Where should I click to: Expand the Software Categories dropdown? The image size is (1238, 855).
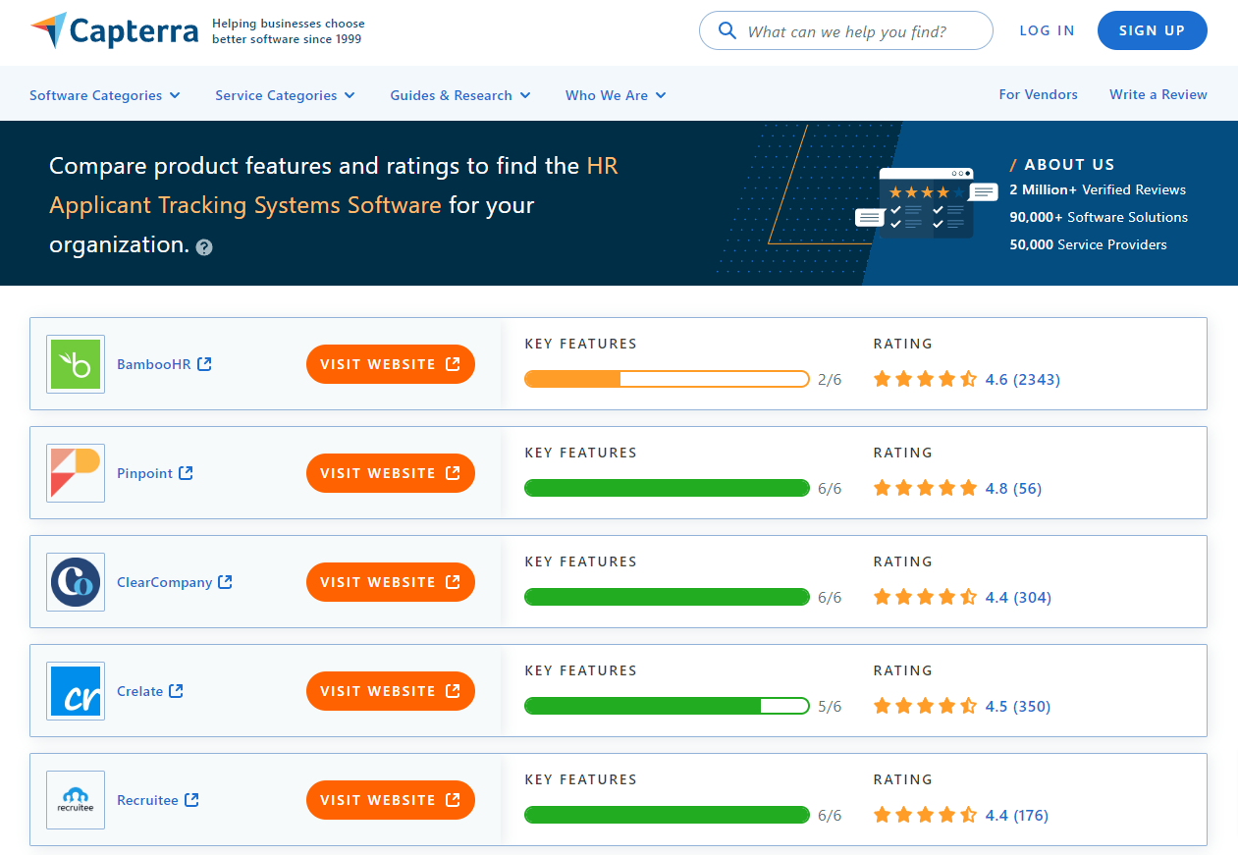[105, 95]
